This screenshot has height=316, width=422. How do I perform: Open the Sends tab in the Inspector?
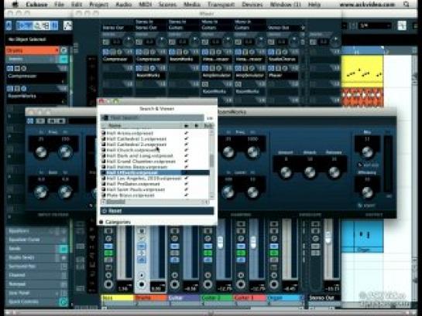(37, 249)
